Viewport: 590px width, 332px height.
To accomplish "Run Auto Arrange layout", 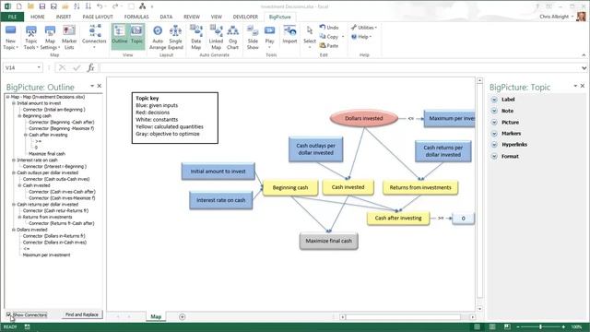I will pyautogui.click(x=158, y=38).
